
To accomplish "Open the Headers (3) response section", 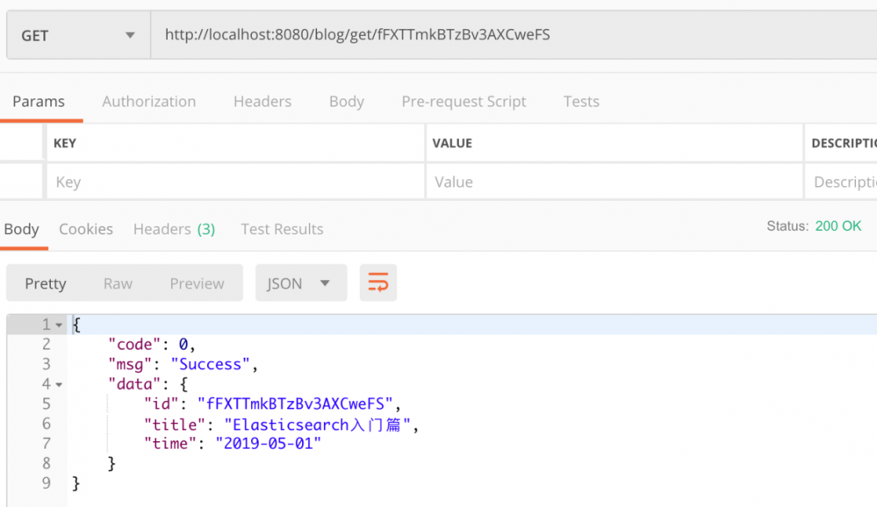I will pos(174,229).
